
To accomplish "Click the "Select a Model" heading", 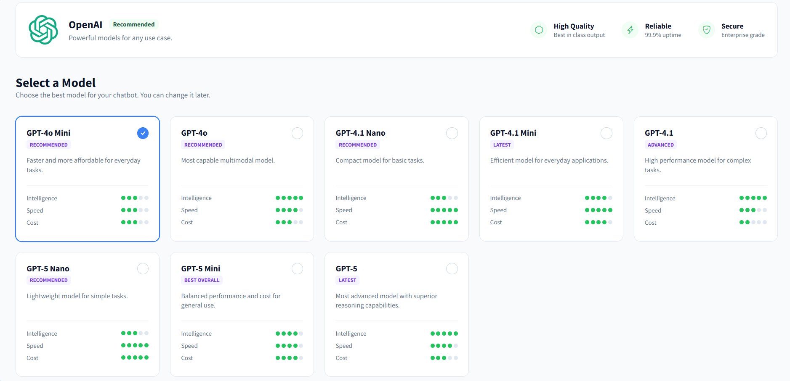I will tap(56, 83).
